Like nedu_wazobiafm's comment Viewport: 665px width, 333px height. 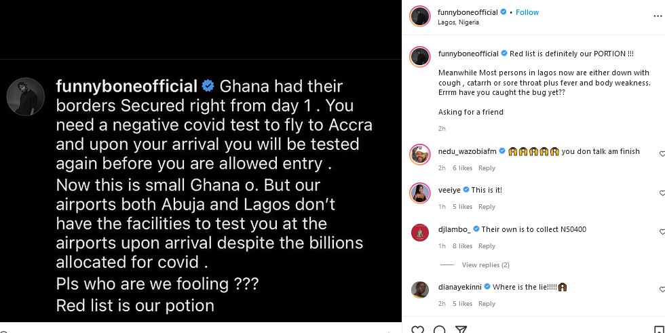(x=662, y=155)
